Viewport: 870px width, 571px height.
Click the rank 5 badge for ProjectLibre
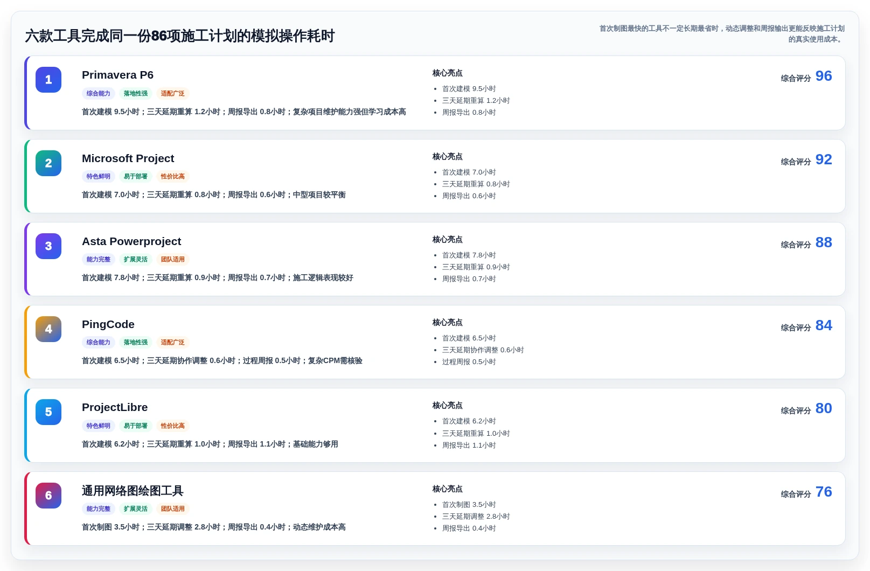(x=48, y=412)
